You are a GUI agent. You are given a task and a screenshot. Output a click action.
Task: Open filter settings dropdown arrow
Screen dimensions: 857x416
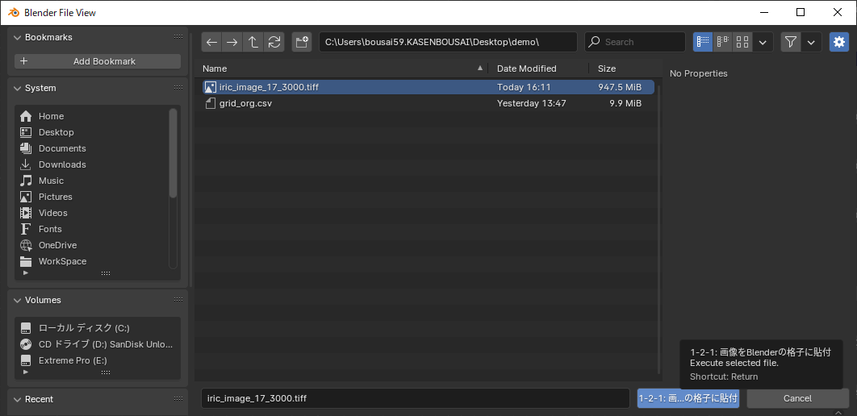pos(812,42)
